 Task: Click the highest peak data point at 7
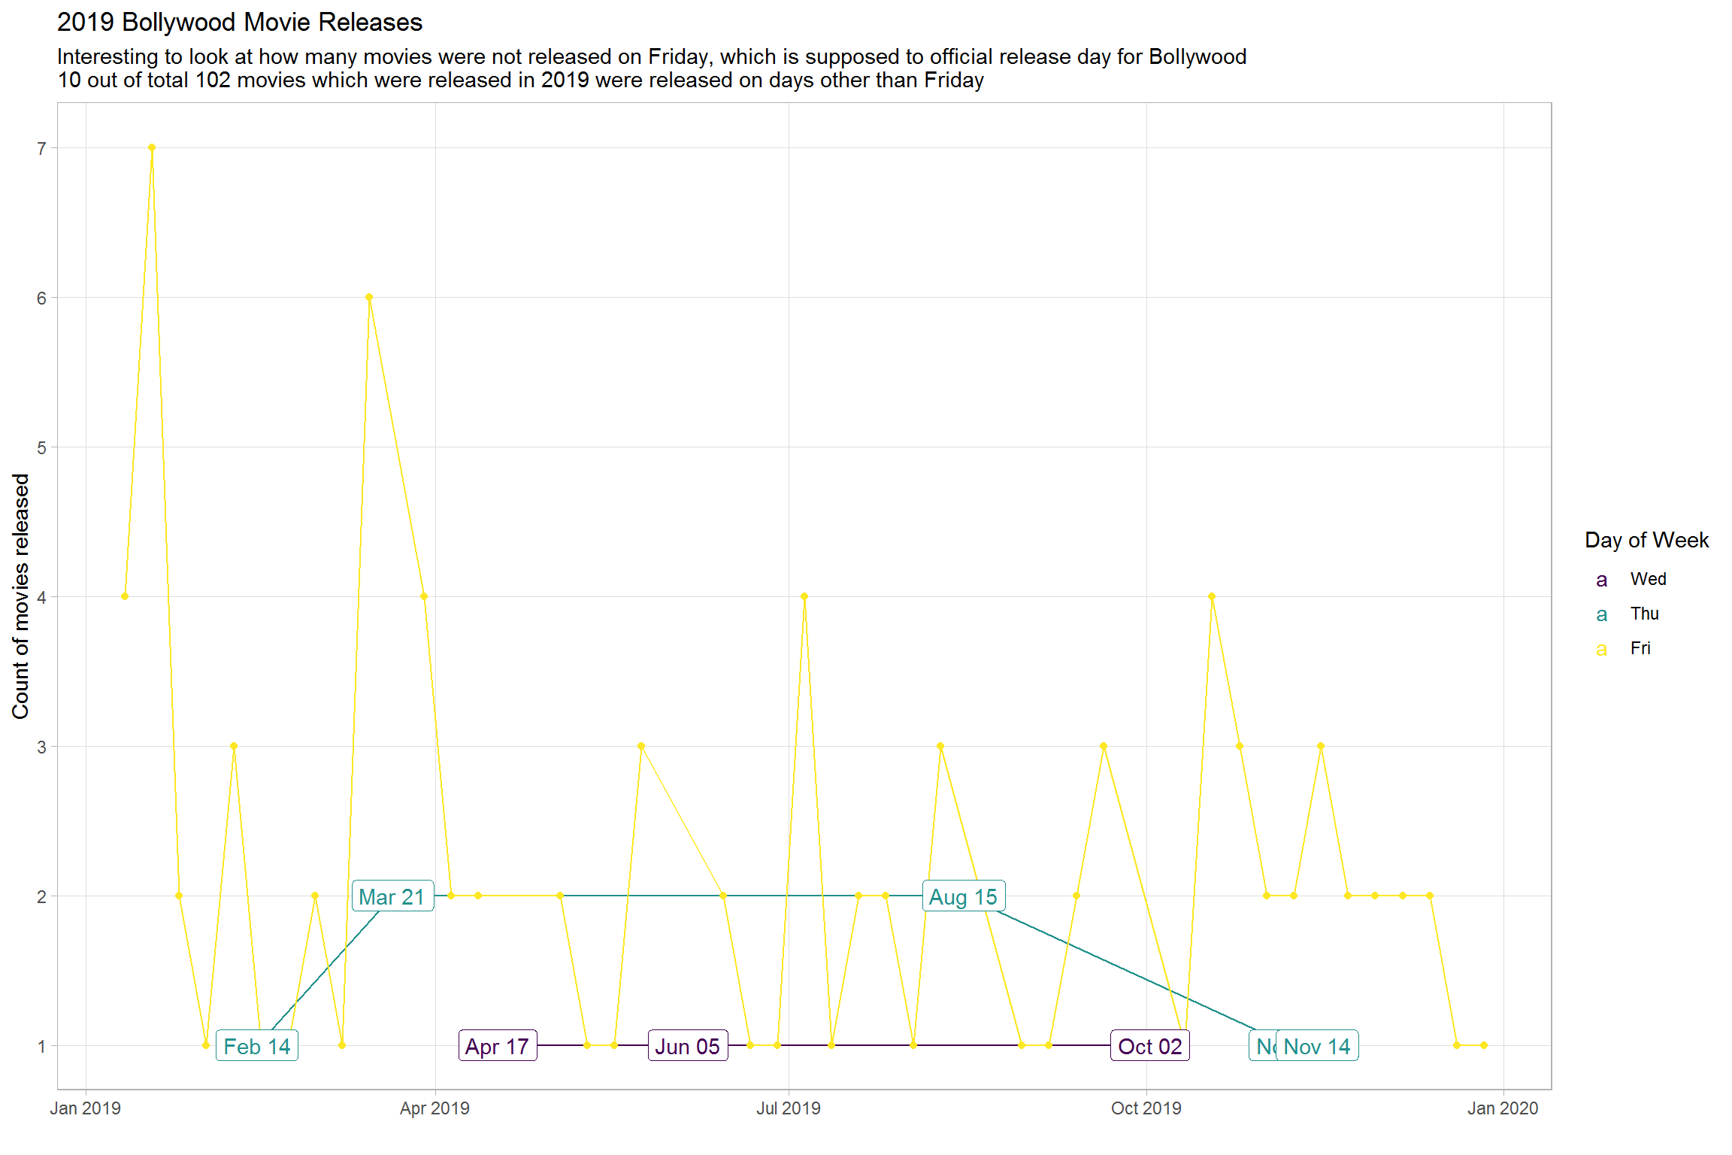tap(152, 147)
